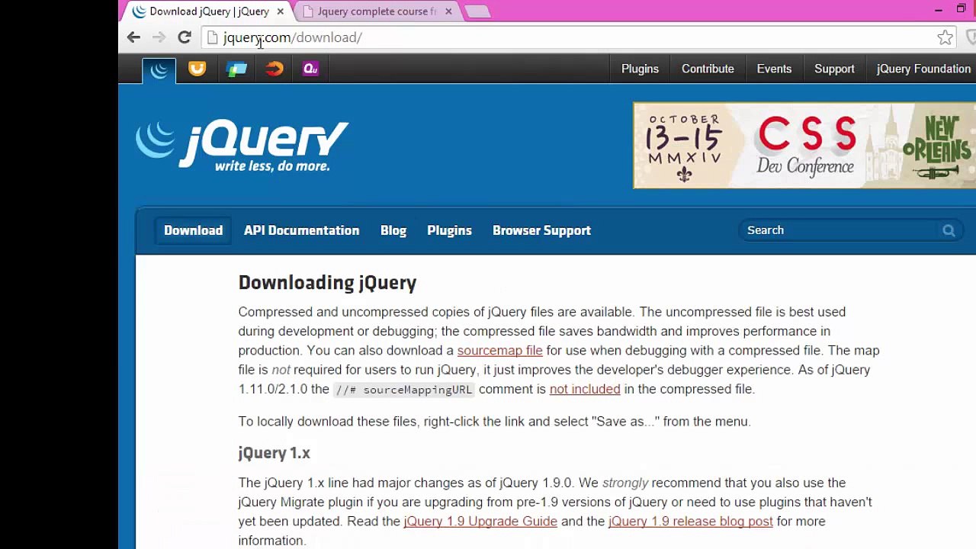
Task: Open the Sizzle project icon
Action: [x=274, y=69]
